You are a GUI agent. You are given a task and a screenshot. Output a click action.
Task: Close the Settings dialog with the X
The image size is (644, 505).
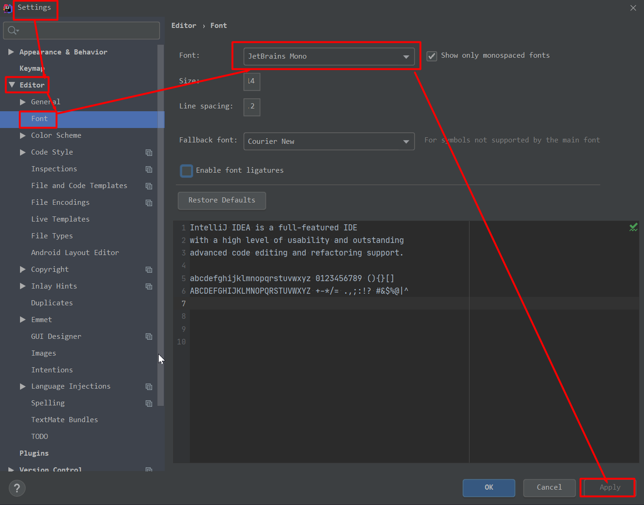coord(633,8)
